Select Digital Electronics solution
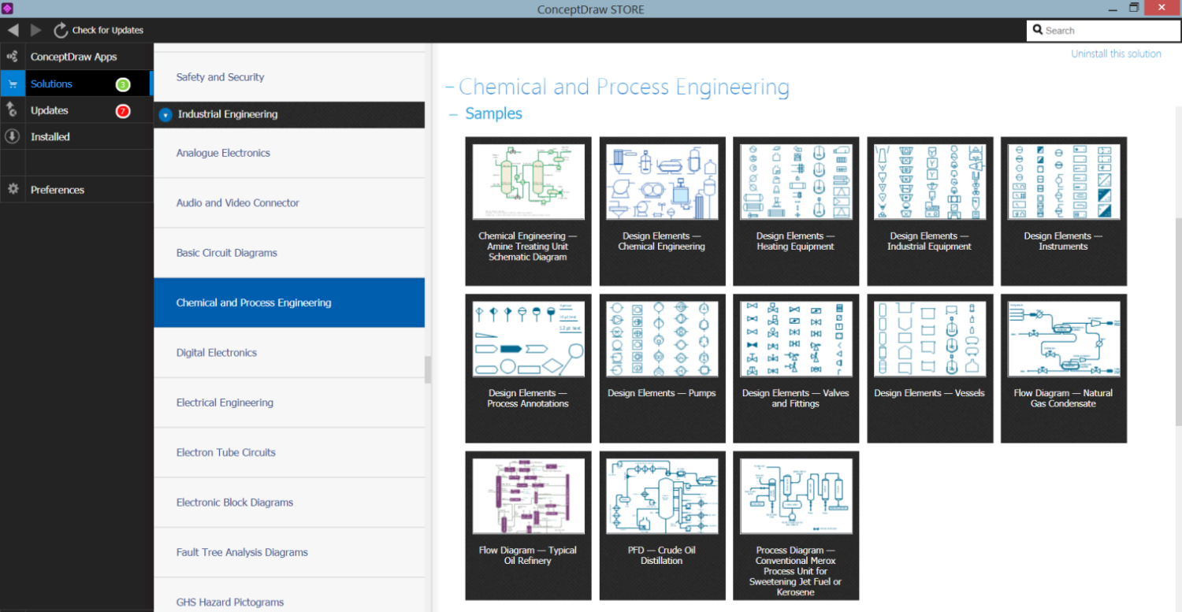 tap(289, 352)
